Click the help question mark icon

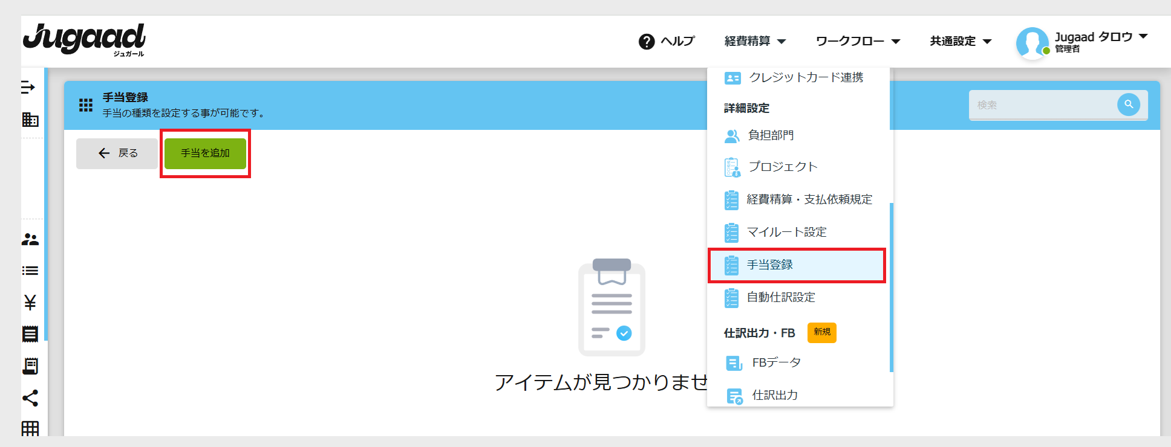[x=646, y=42]
